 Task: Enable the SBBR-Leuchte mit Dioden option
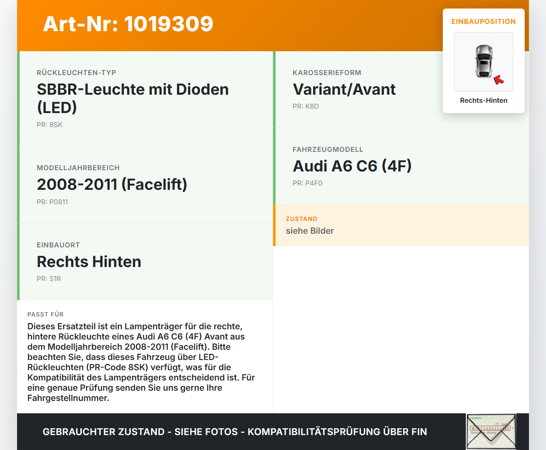point(133,98)
